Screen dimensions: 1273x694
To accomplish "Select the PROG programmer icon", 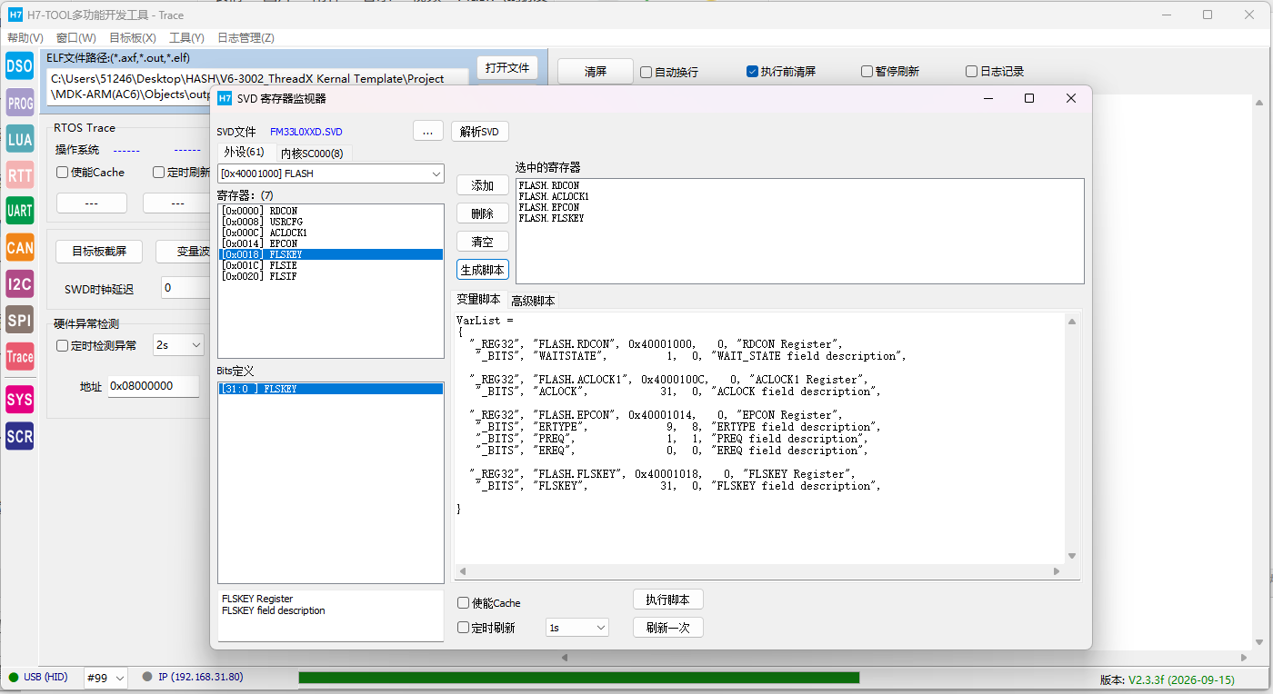I will point(19,104).
